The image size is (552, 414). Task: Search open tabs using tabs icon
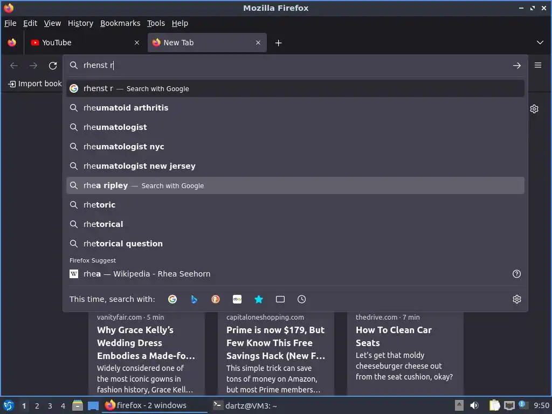click(280, 299)
